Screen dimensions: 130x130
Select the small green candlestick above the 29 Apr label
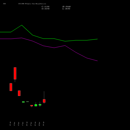(x=40, y=105)
